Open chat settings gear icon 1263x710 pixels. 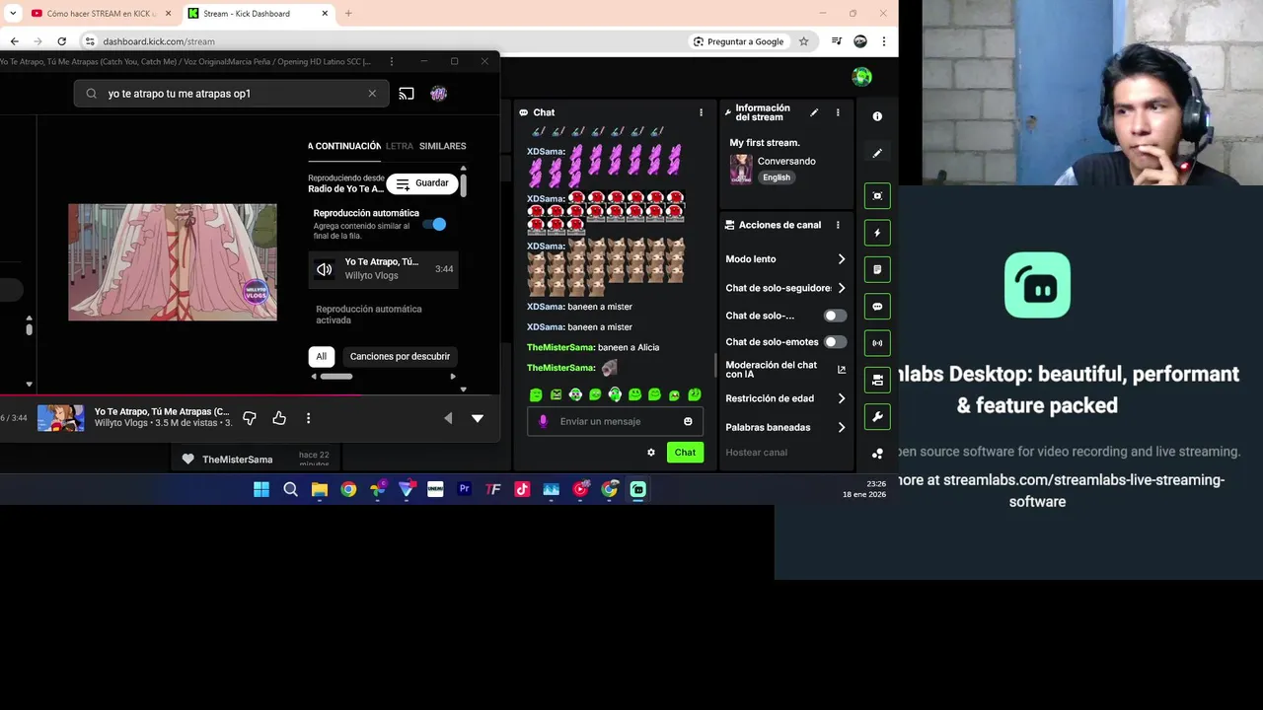[x=651, y=453]
